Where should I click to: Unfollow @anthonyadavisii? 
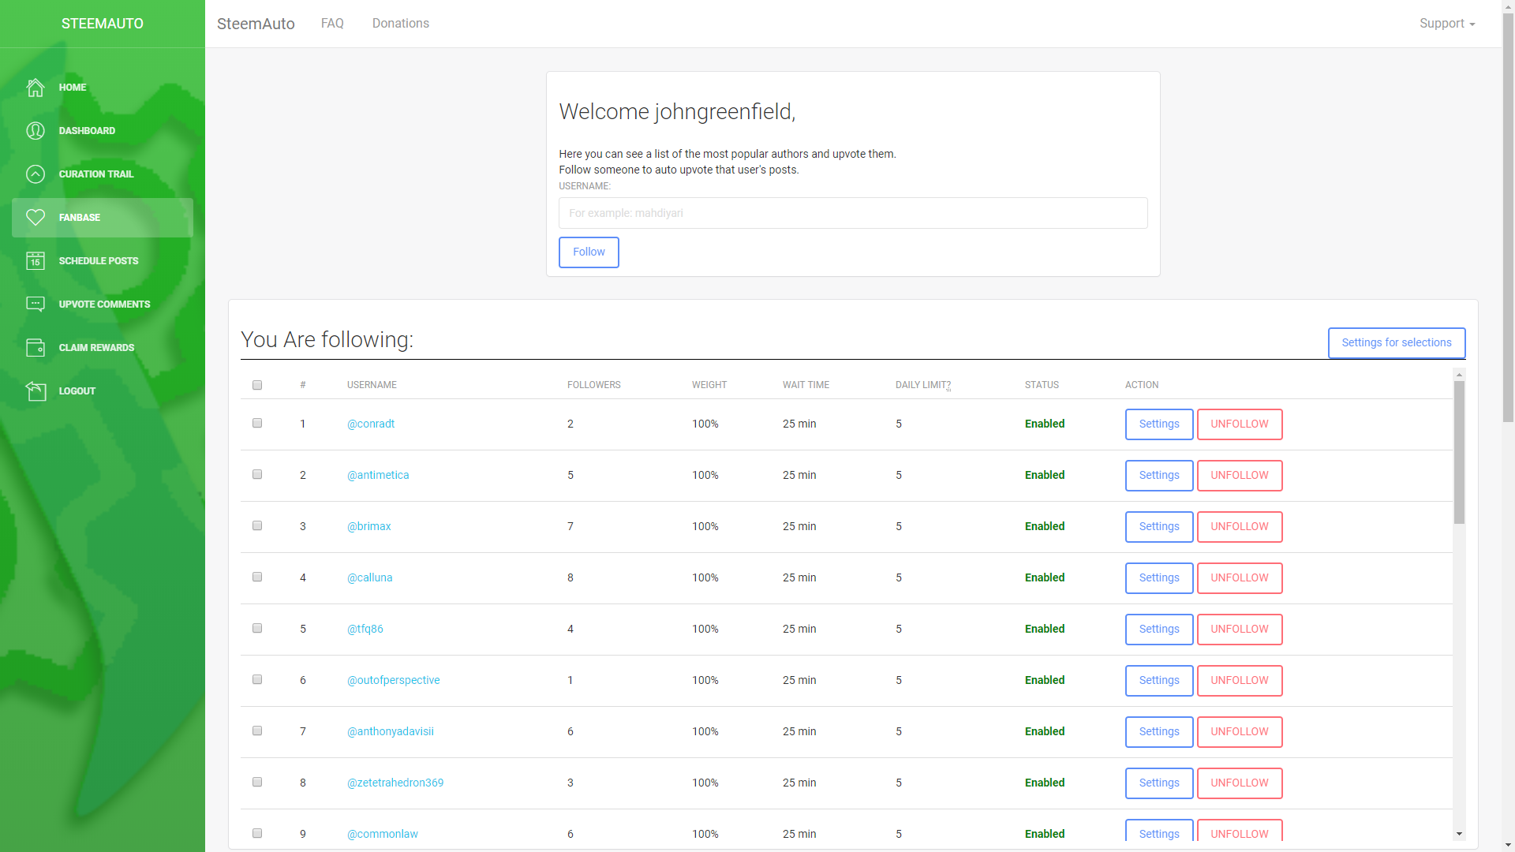click(x=1240, y=732)
